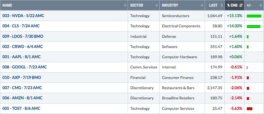Viewport: 264px width, 114px height.
Task: Click the SECTOR column sort arrows icon
Action: tap(157, 5)
